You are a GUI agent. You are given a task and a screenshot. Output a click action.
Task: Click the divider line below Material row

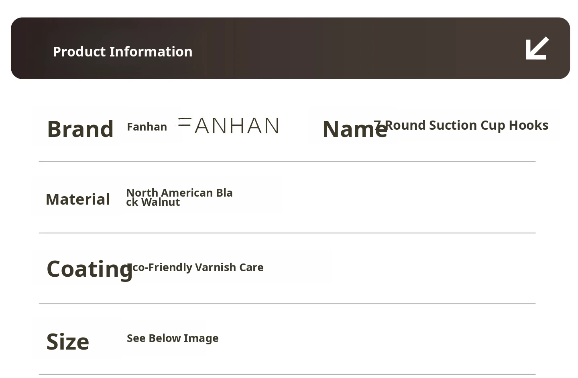click(x=287, y=233)
